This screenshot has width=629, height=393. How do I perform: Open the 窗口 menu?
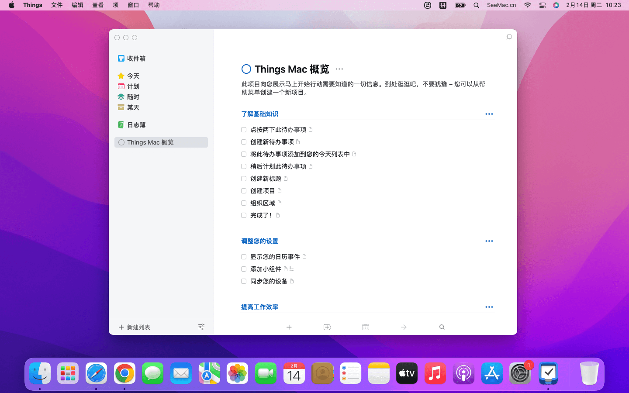tap(133, 5)
